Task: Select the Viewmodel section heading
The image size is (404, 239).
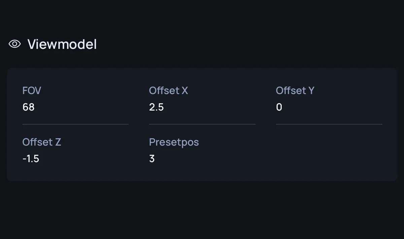Action: (x=62, y=44)
